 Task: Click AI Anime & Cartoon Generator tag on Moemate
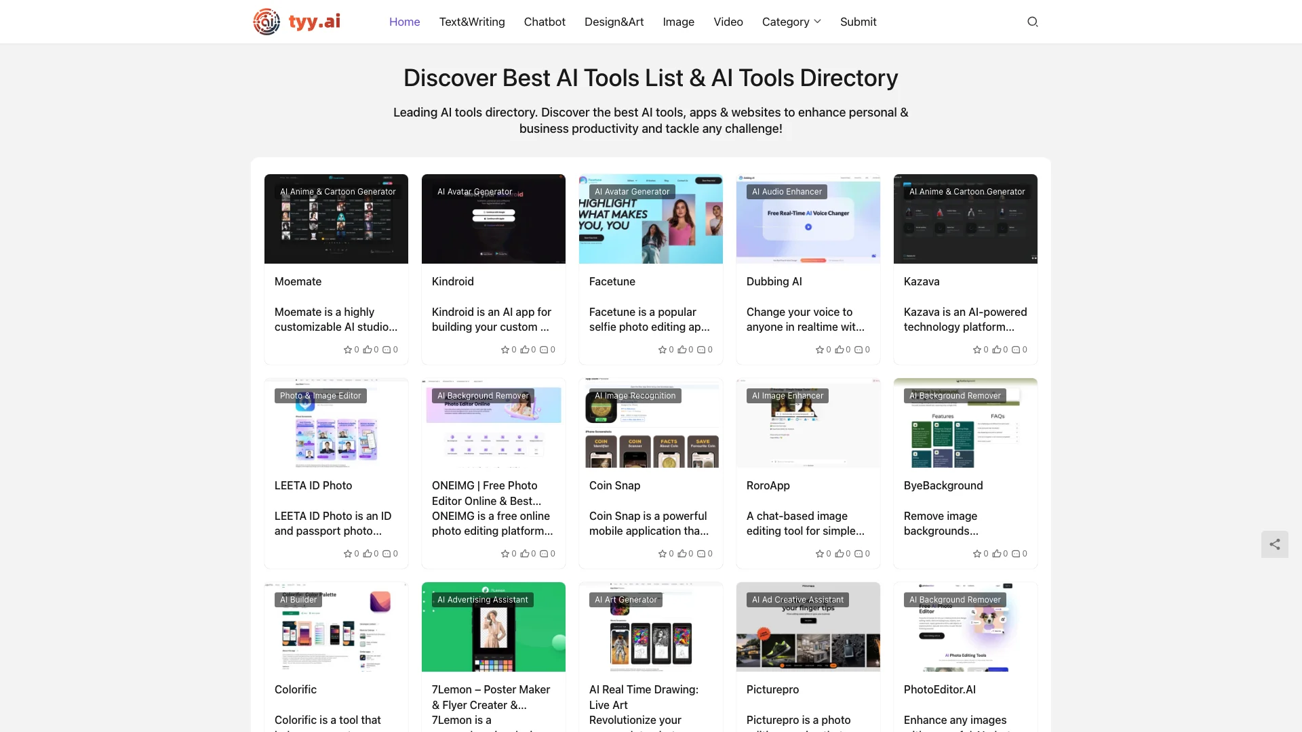[338, 192]
